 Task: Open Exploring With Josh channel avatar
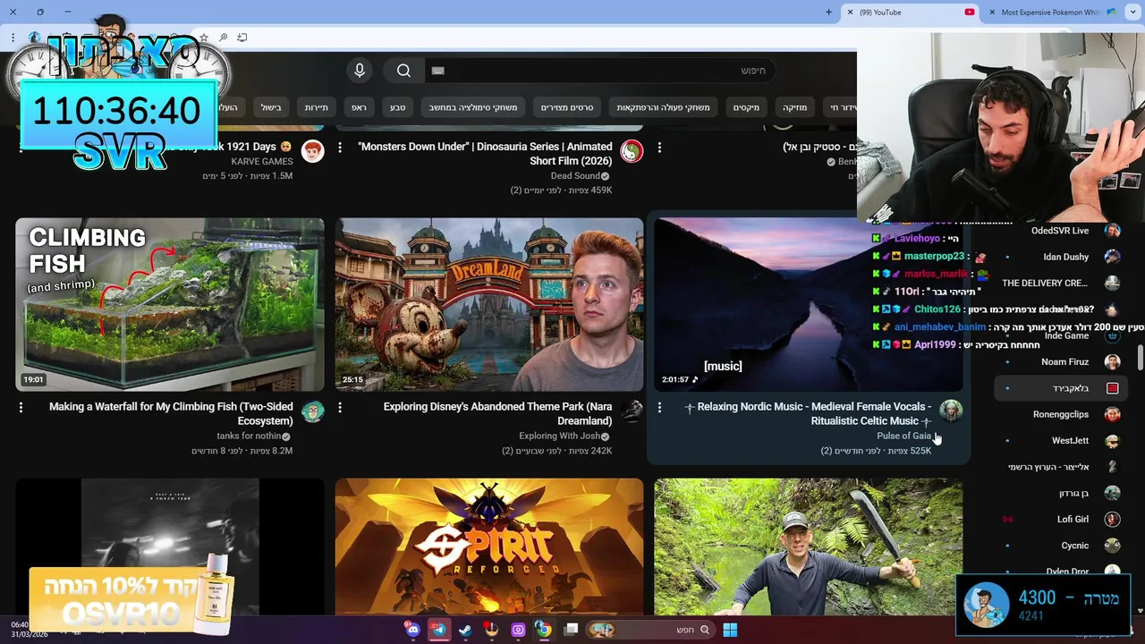click(x=632, y=411)
